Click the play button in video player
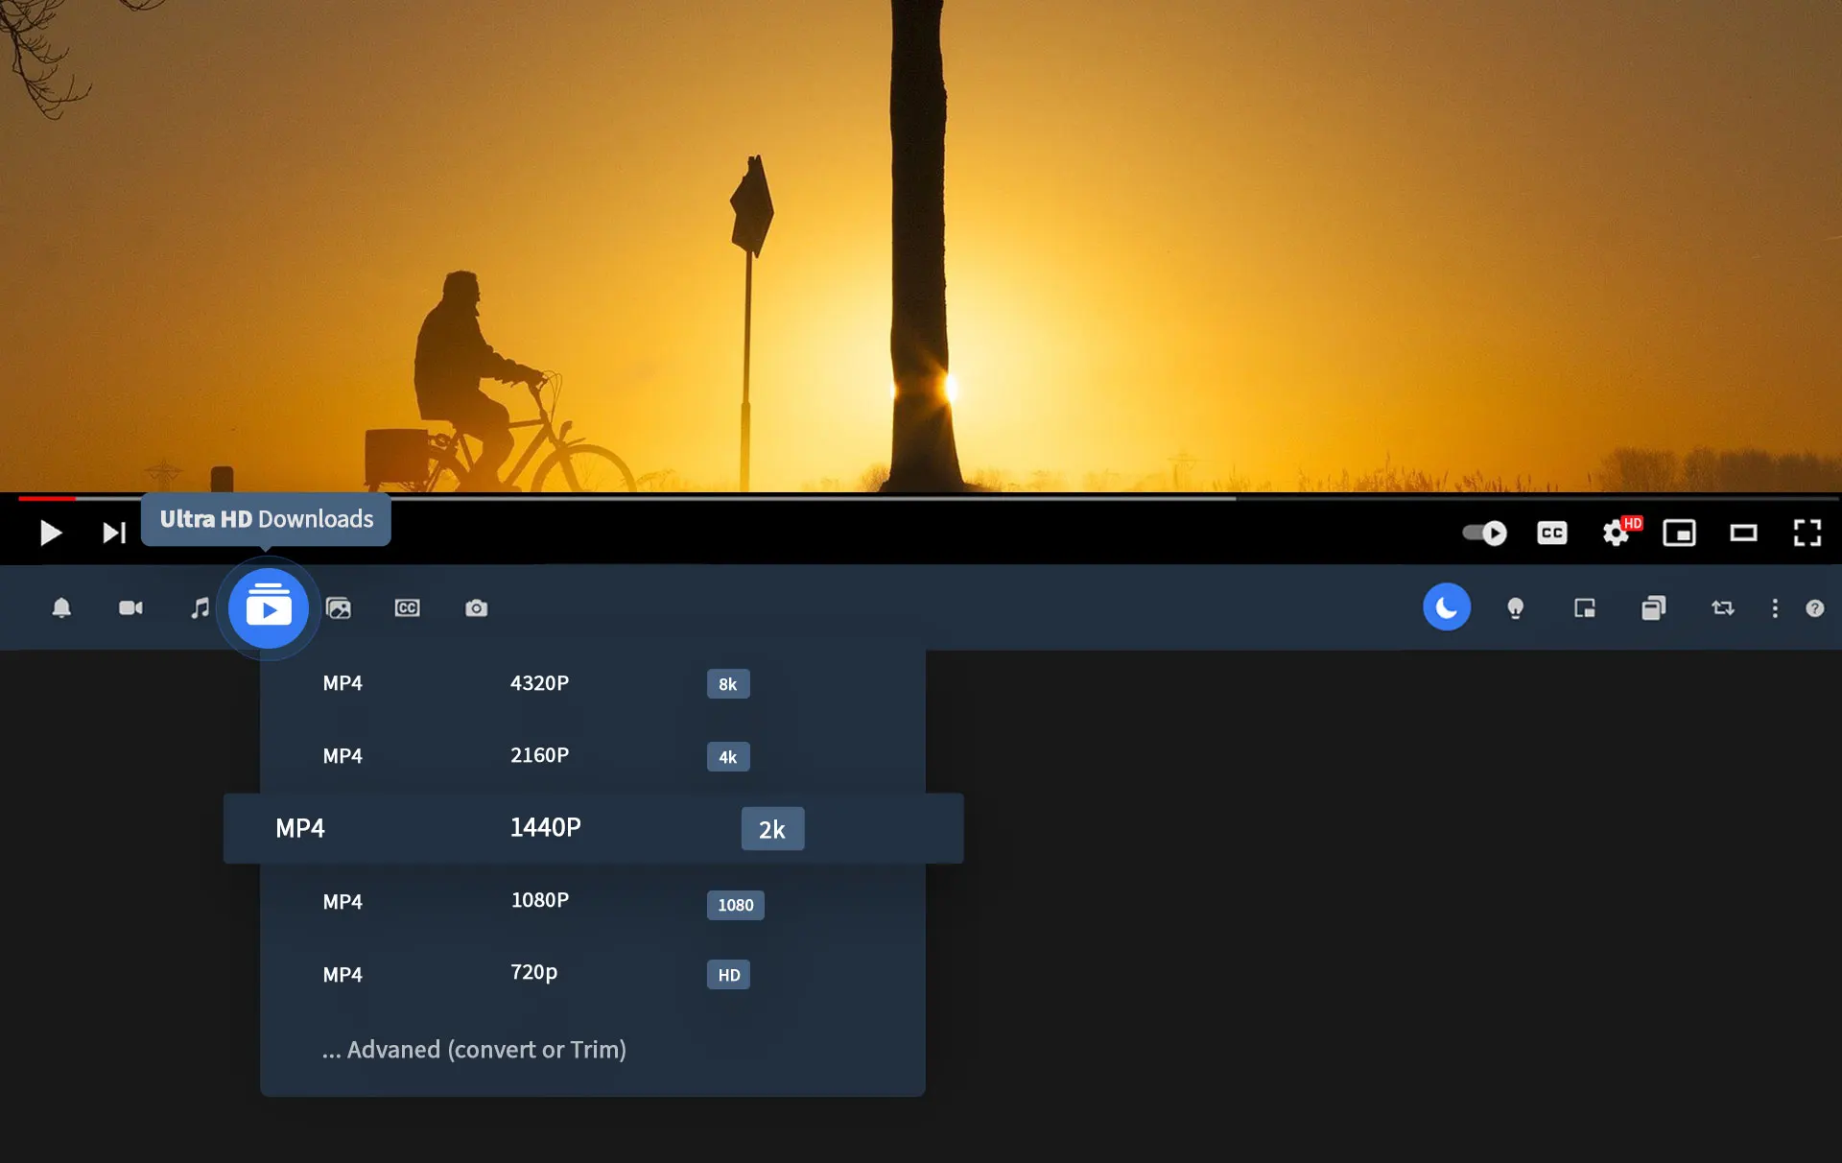Viewport: 1842px width, 1163px height. tap(51, 532)
